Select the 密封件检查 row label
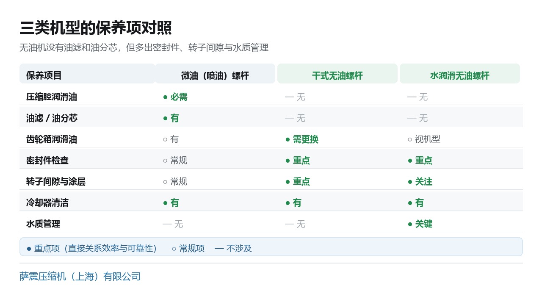Viewport: 542px width, 305px height. click(47, 160)
